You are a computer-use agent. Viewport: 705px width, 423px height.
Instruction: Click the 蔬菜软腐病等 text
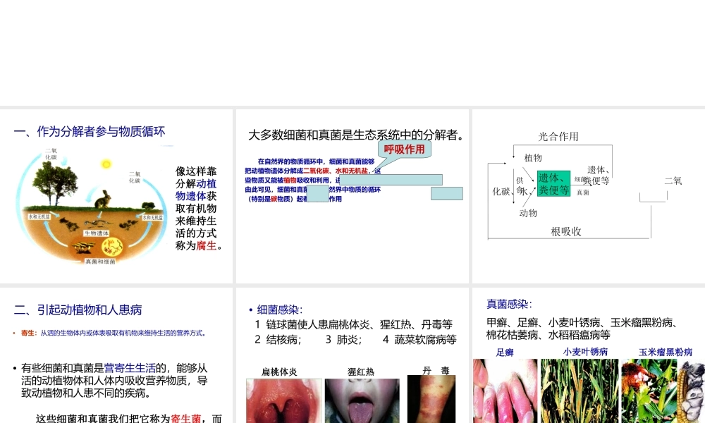(425, 339)
